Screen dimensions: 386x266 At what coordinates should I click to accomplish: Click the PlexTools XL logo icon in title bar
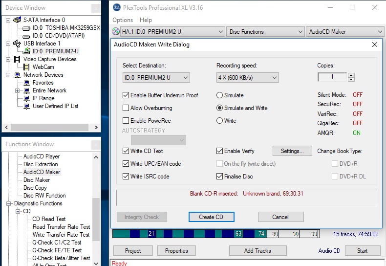tap(117, 8)
